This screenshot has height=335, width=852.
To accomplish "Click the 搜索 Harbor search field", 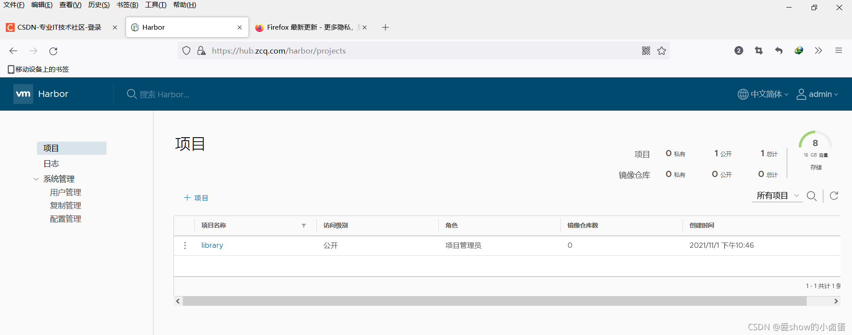I will coord(165,94).
